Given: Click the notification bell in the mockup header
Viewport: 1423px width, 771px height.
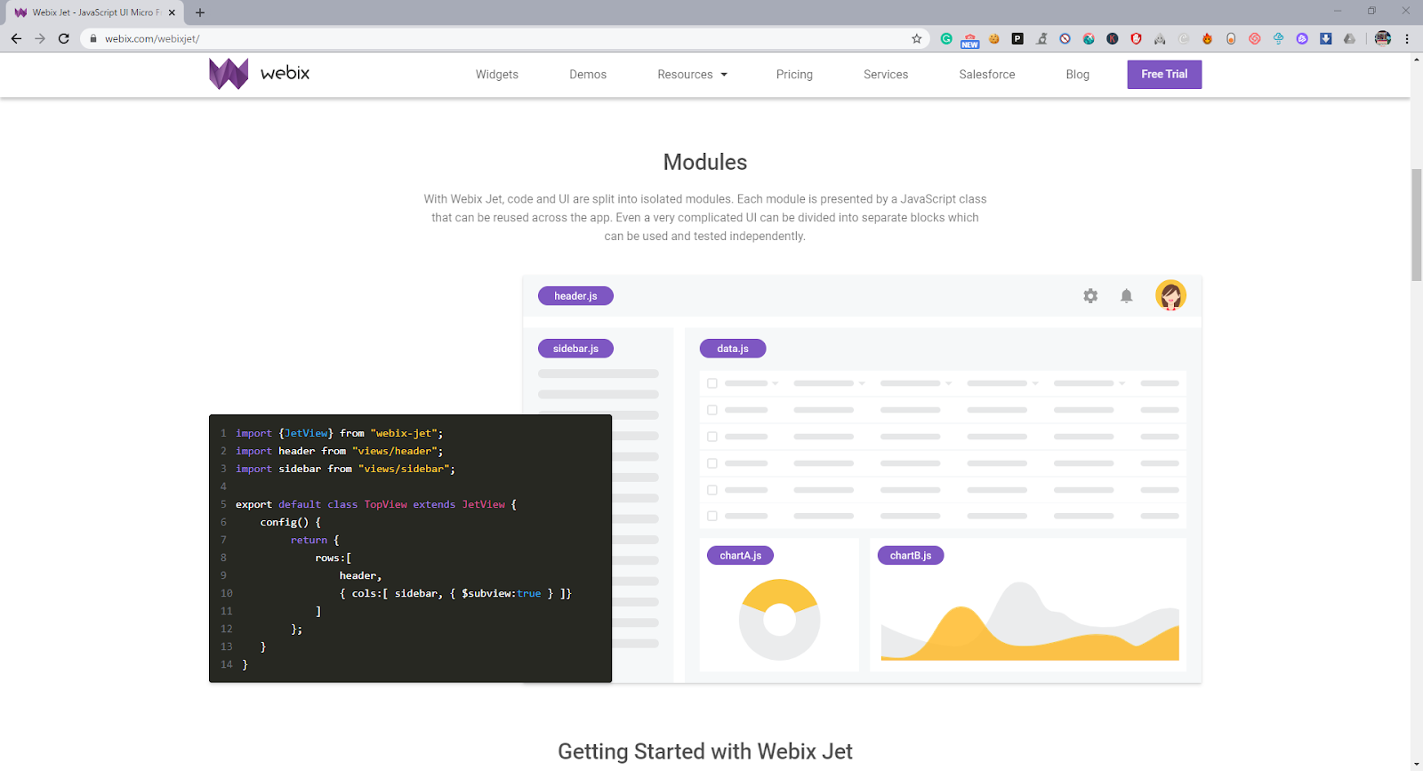Looking at the screenshot, I should coord(1127,296).
